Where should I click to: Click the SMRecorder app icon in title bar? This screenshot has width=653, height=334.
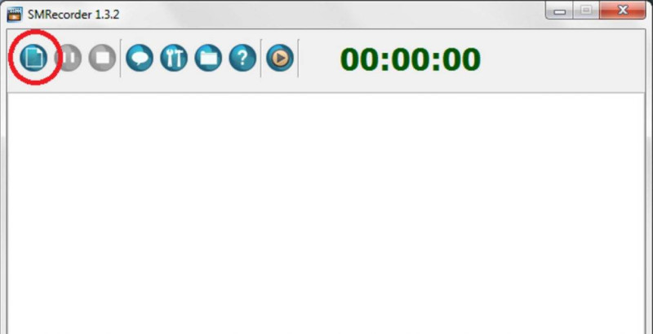point(15,14)
